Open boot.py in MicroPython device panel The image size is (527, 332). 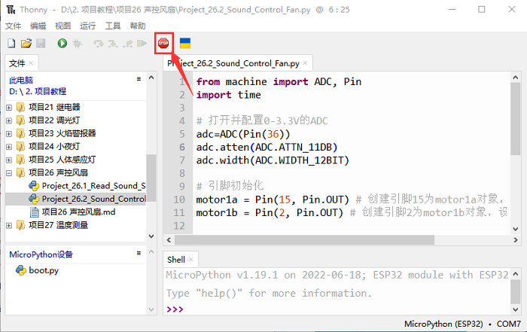[x=43, y=270]
